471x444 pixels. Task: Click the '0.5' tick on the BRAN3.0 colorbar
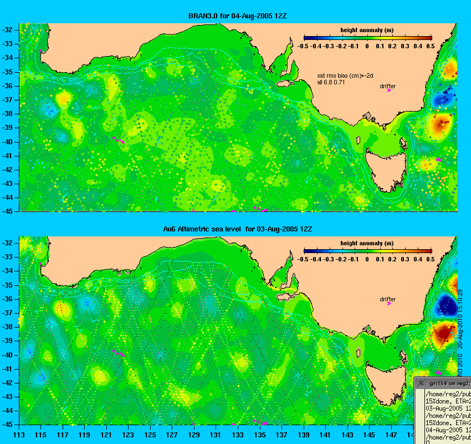pyautogui.click(x=431, y=46)
